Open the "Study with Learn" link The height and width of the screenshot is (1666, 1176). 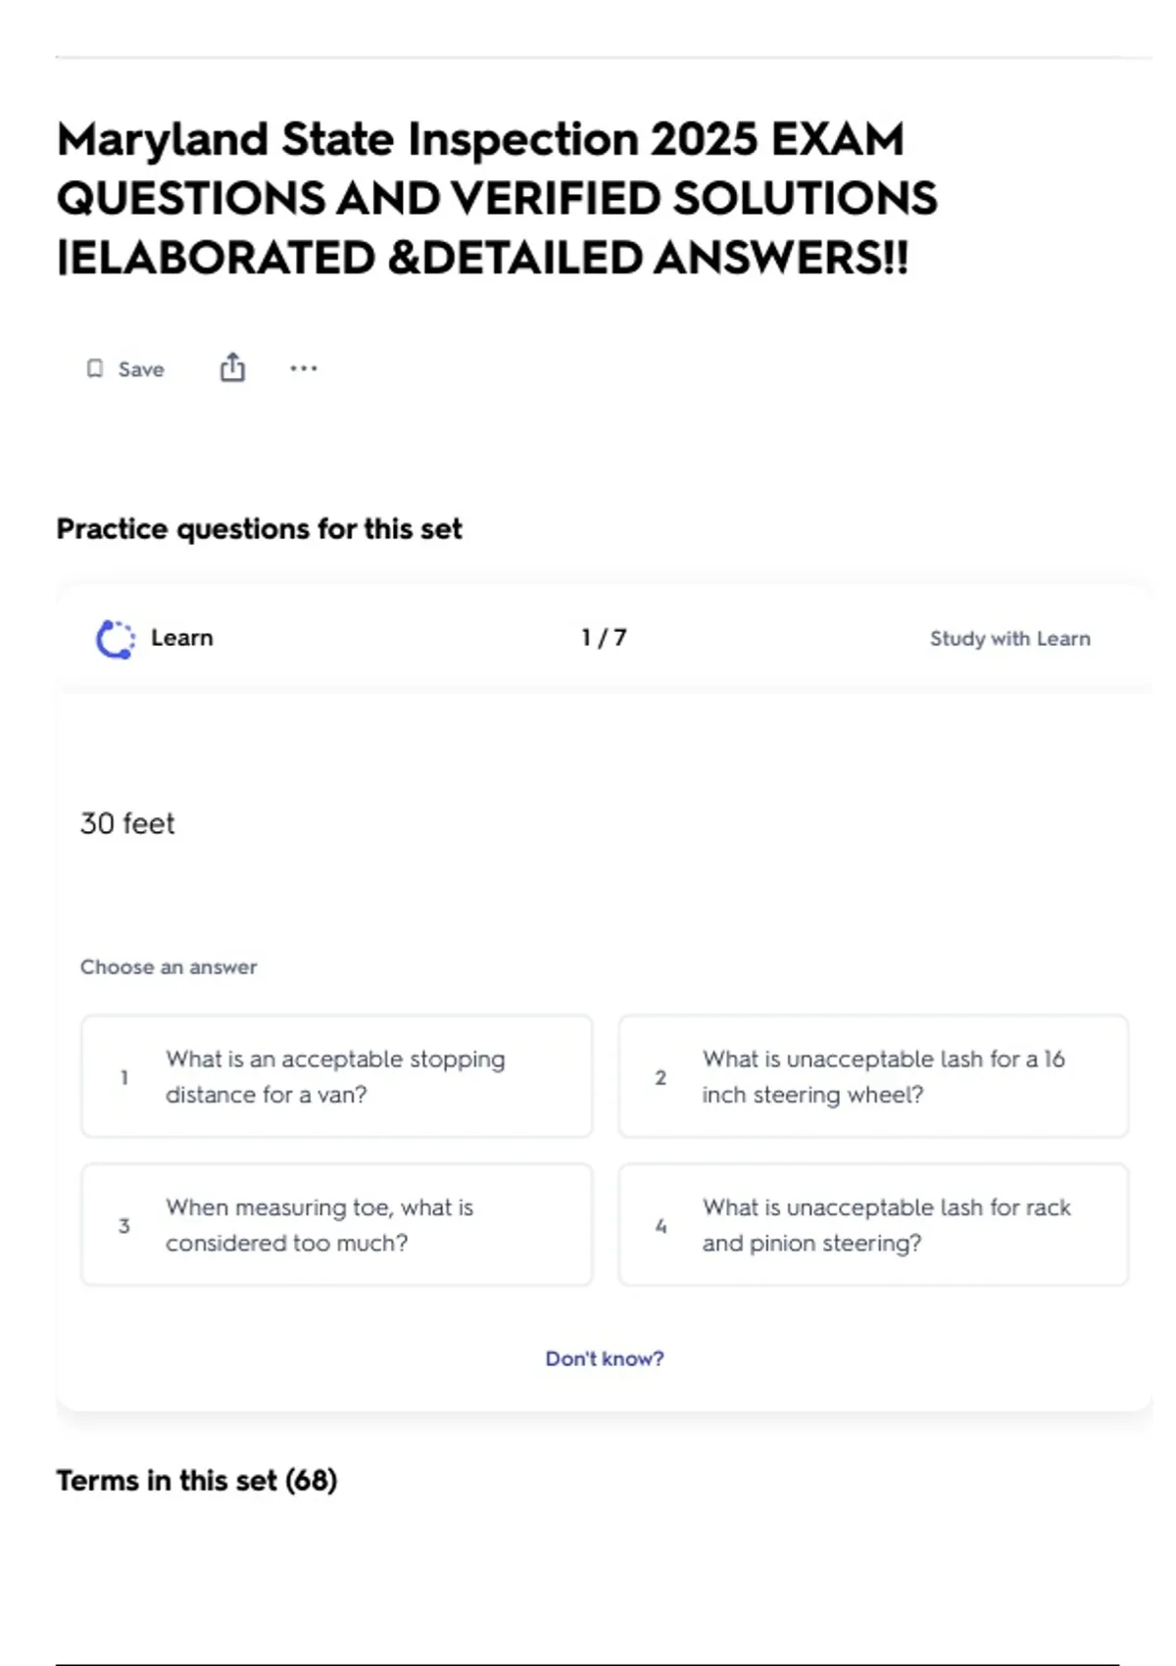pyautogui.click(x=1009, y=639)
